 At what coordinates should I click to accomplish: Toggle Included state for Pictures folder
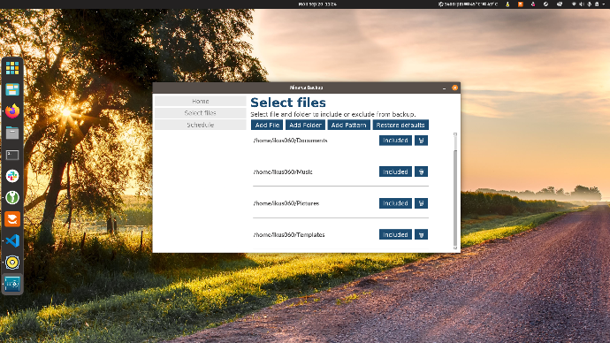[x=395, y=203]
